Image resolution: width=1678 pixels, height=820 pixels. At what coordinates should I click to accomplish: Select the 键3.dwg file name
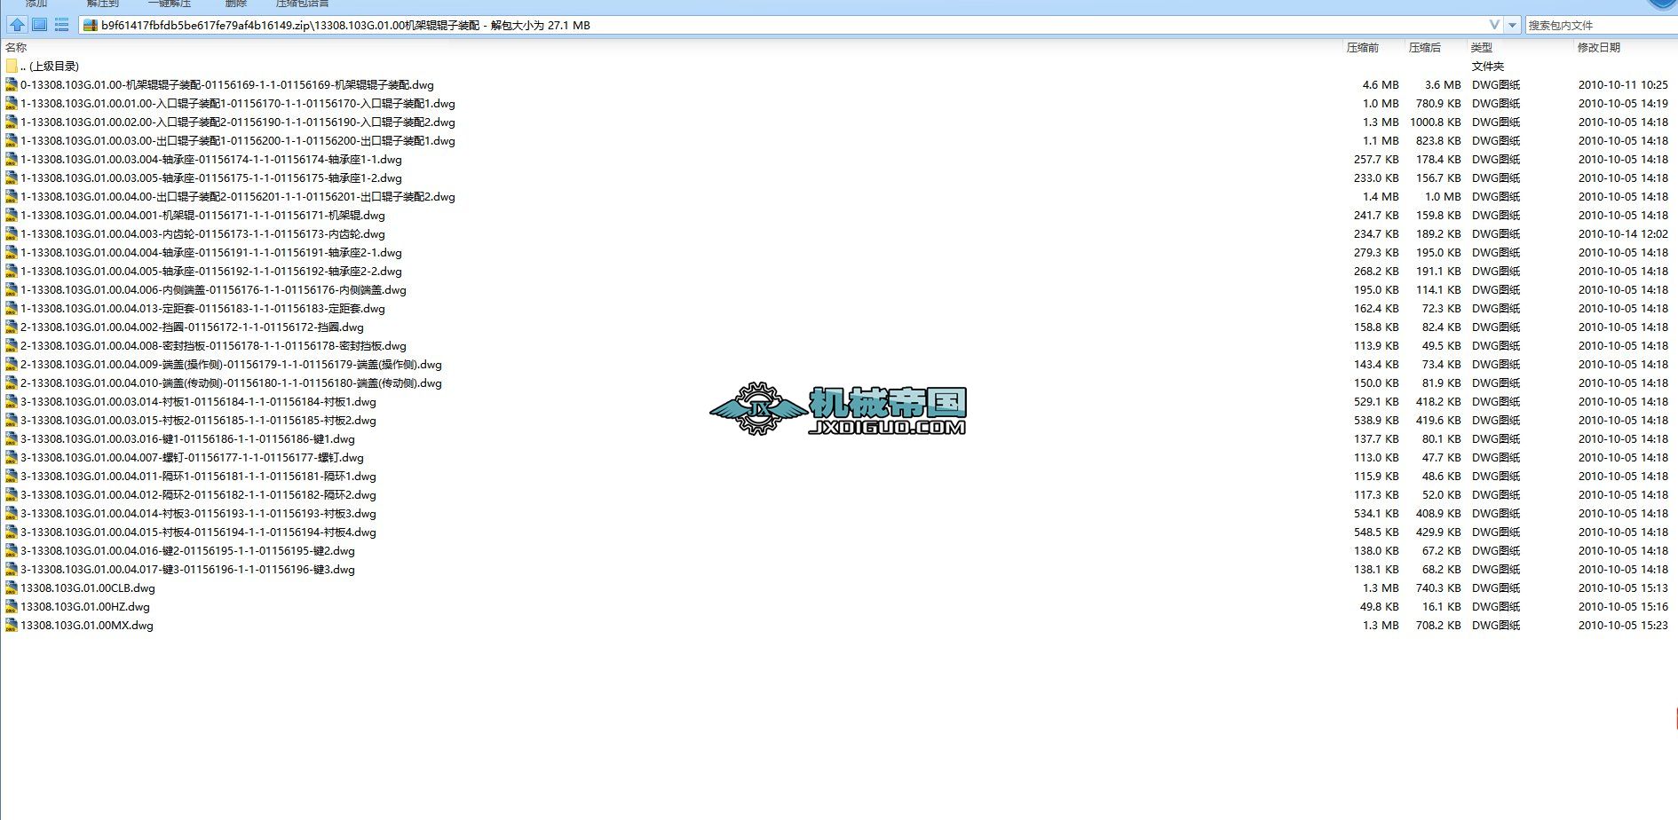(187, 570)
